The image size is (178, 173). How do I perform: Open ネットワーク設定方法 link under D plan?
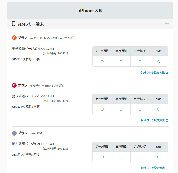pos(153,120)
